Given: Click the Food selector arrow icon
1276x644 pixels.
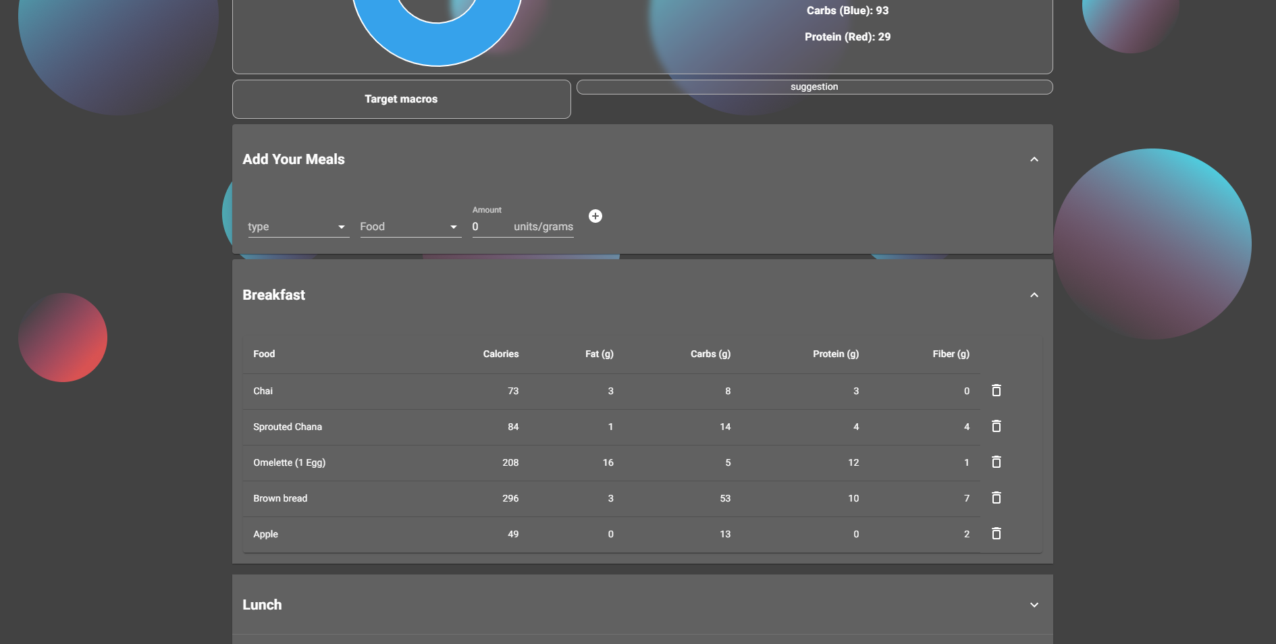Looking at the screenshot, I should pos(452,227).
